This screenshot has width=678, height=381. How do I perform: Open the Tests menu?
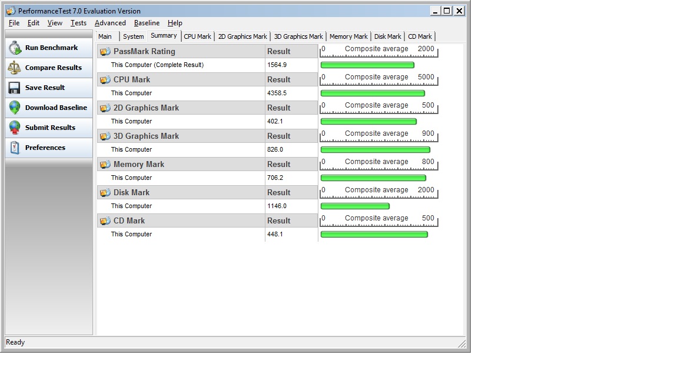(x=78, y=23)
